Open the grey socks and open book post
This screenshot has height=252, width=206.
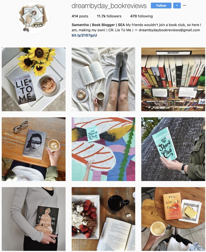103,79
